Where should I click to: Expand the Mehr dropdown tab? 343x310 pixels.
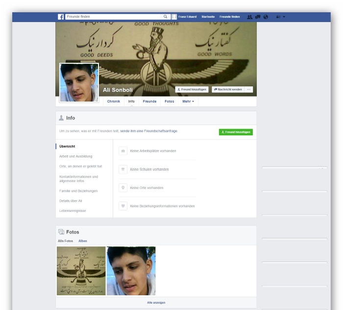[x=188, y=102]
